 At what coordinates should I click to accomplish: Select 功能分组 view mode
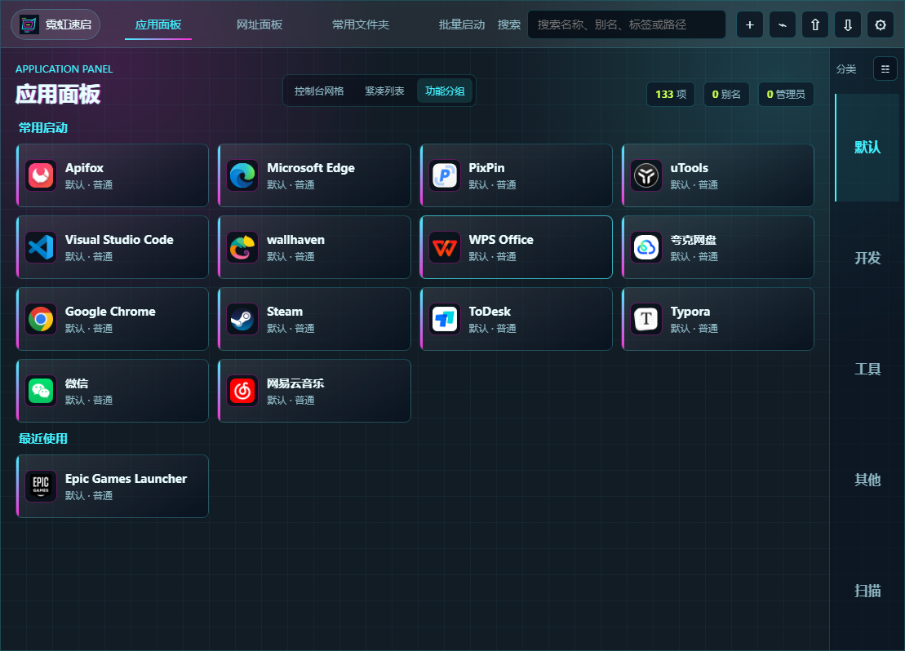point(445,91)
